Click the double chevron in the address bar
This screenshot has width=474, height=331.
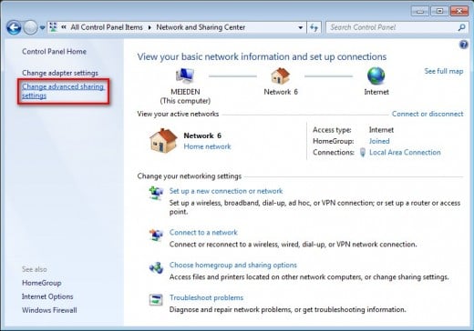[x=64, y=27]
